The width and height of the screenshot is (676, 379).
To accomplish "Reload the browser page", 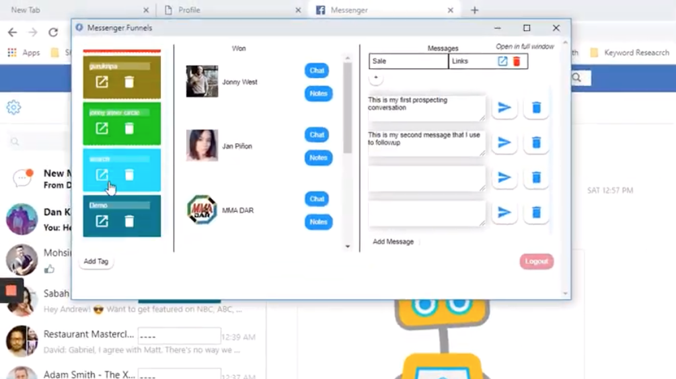I will point(53,32).
